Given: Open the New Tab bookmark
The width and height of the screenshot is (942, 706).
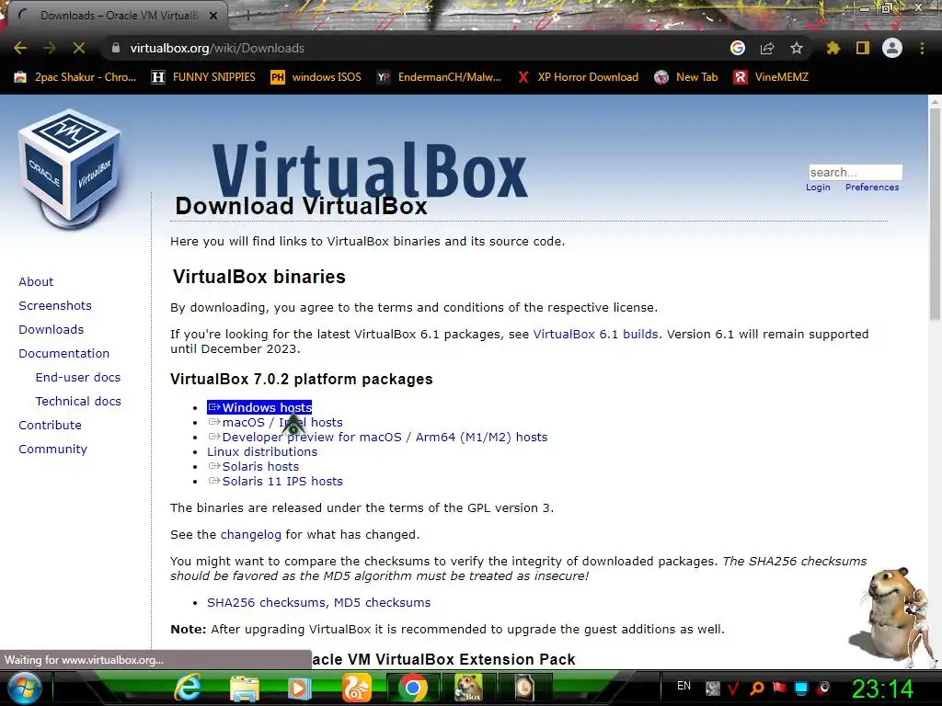Looking at the screenshot, I should click(686, 77).
